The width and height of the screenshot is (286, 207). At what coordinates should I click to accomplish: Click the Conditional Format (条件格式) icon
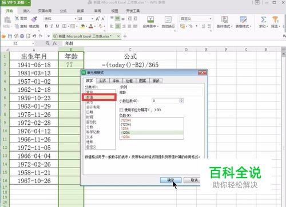[x=224, y=19]
